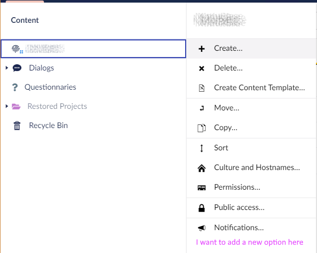Open Culture and Hostnames... option

coord(251,167)
